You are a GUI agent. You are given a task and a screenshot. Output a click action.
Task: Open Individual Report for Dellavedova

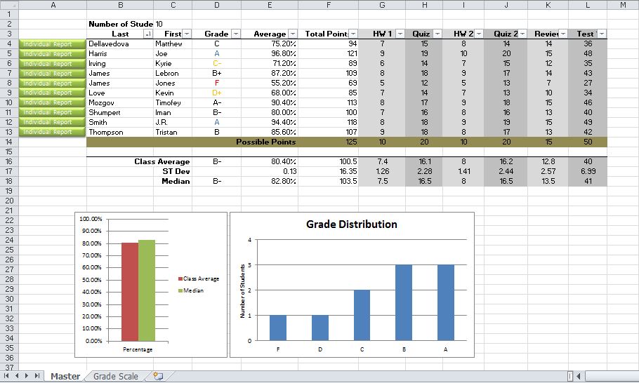point(48,44)
